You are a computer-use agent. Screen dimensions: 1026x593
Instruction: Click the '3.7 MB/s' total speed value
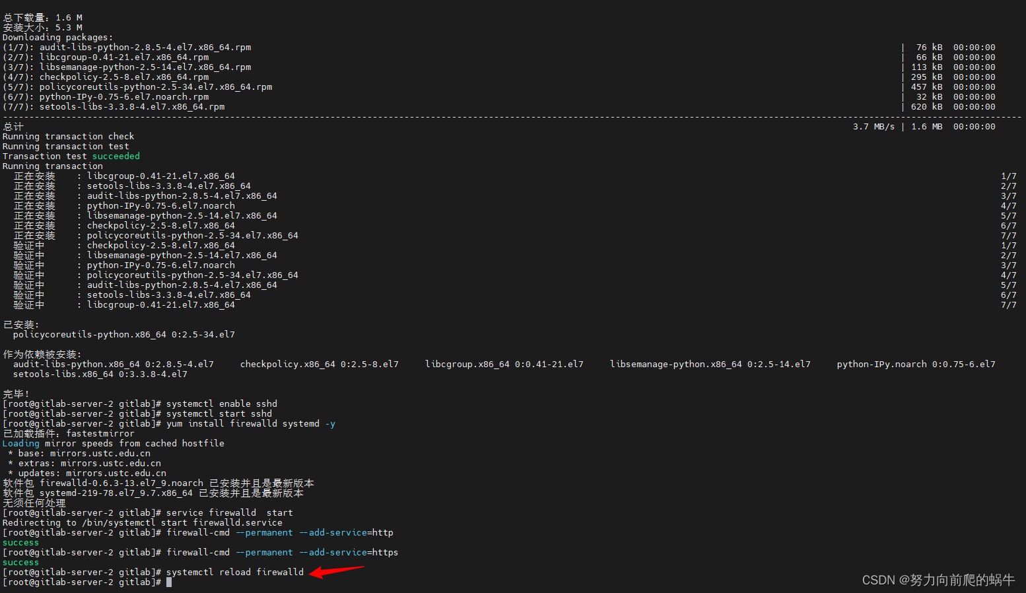pos(874,127)
